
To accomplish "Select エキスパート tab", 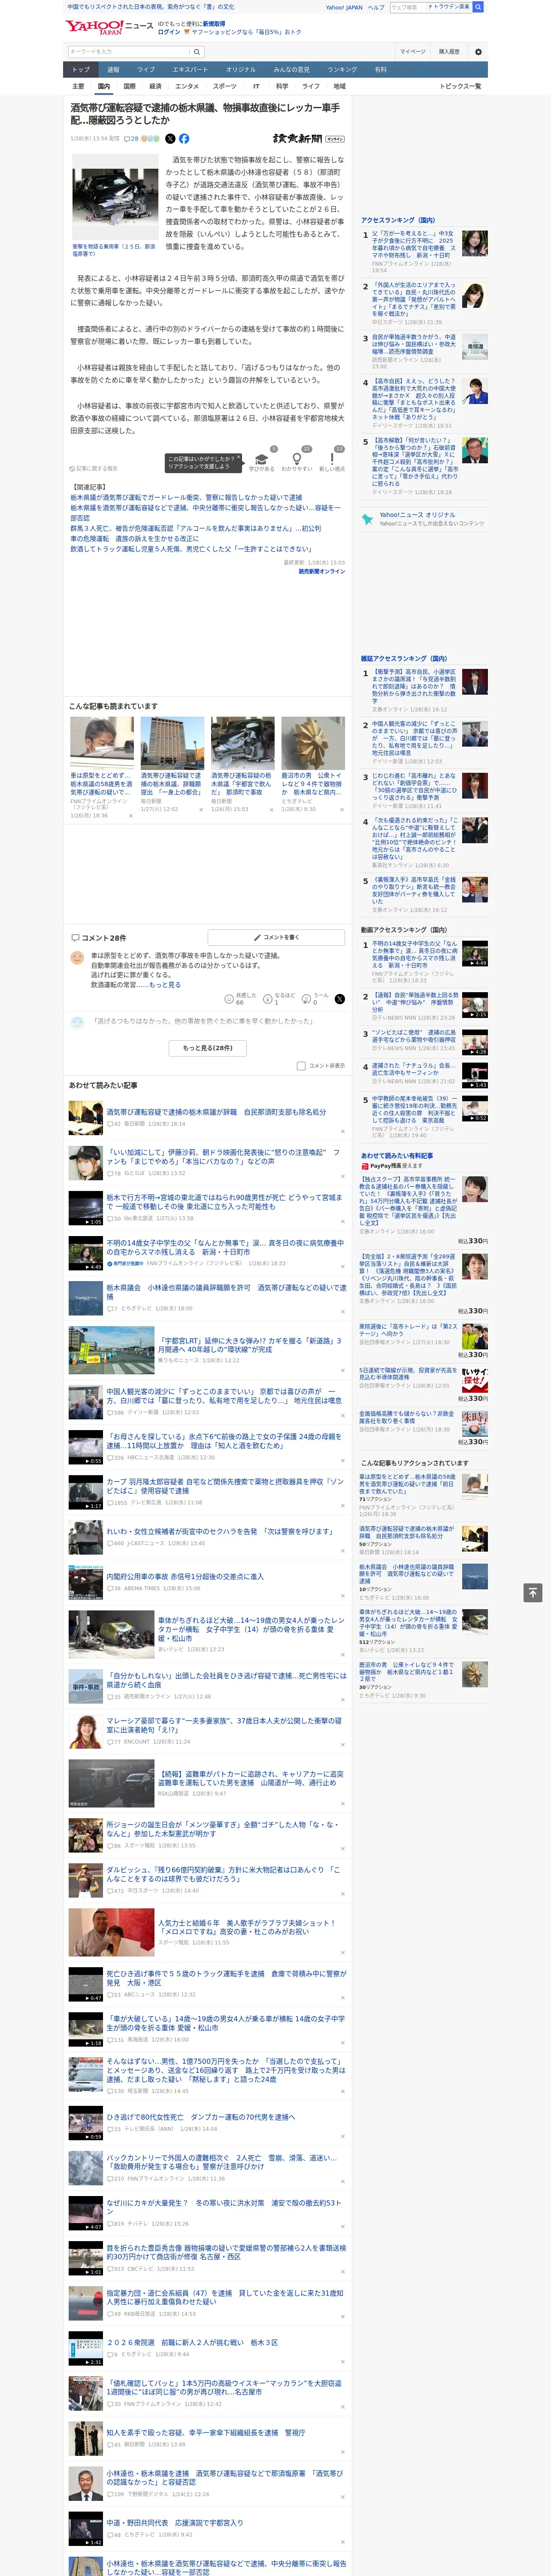I will (x=190, y=70).
